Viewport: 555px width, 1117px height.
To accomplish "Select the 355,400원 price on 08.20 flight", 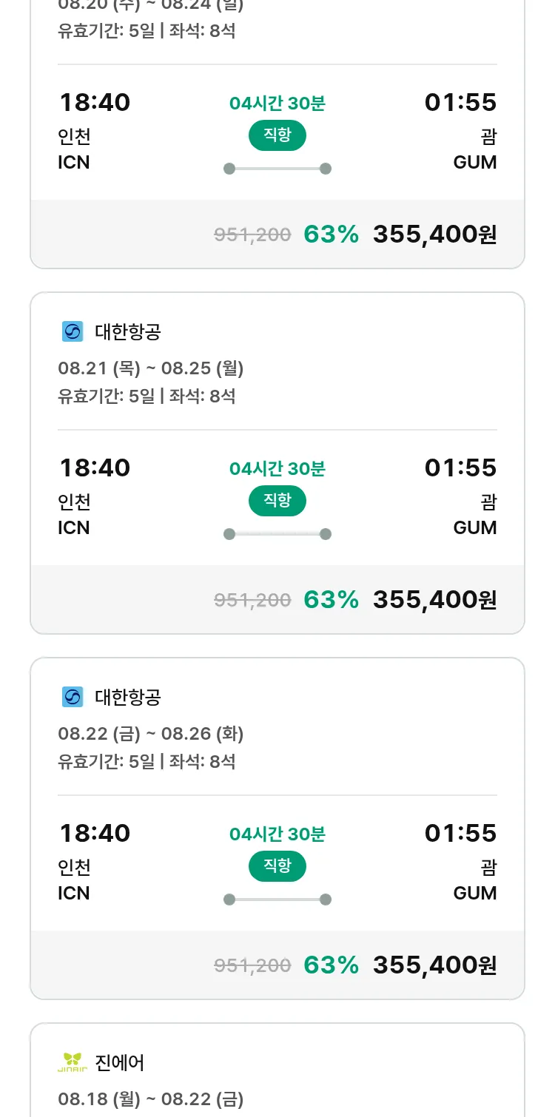I will point(434,234).
